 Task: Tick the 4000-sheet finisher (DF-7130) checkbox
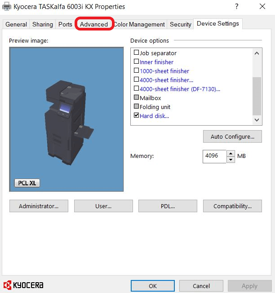[137, 88]
